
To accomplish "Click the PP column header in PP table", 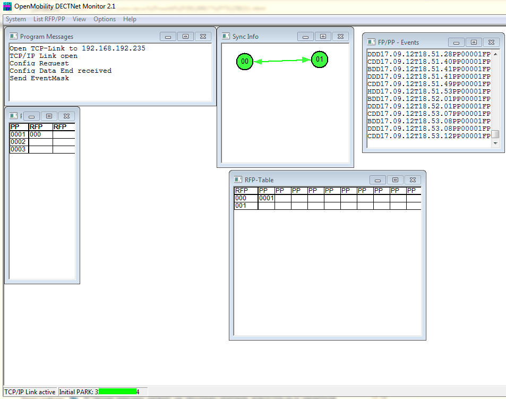I will click(x=19, y=127).
